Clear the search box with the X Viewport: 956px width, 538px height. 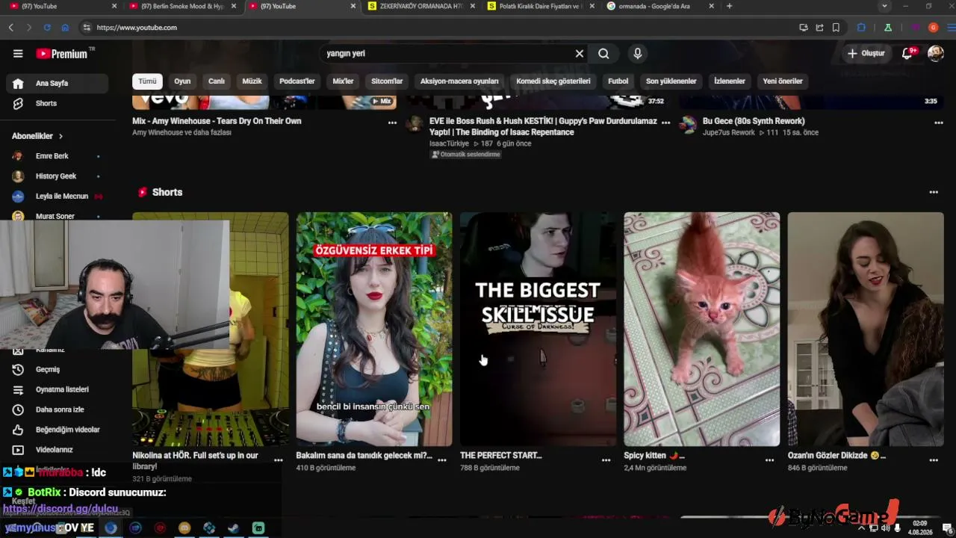[x=579, y=54]
